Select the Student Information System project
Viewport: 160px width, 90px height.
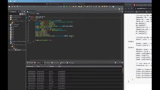pos(18,41)
